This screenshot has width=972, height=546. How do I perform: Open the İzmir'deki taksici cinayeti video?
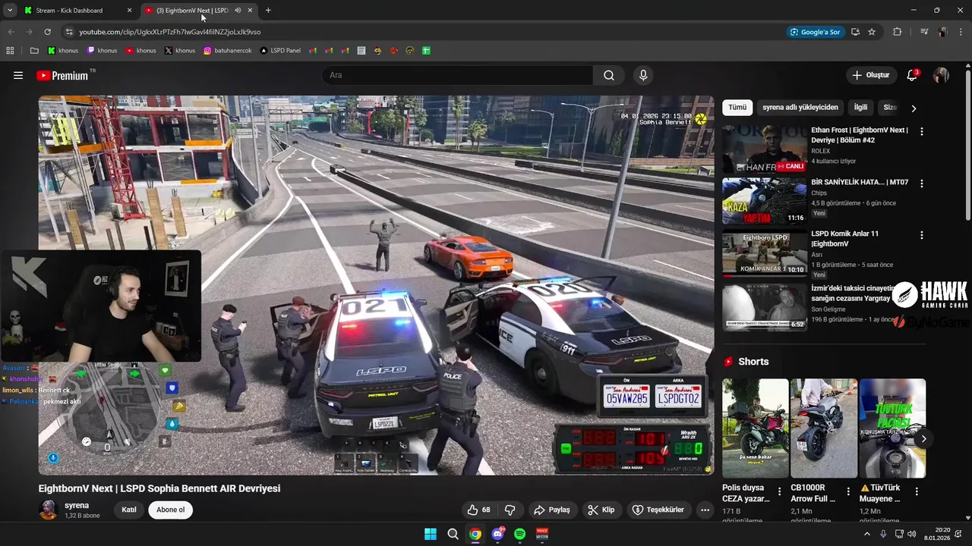pyautogui.click(x=764, y=307)
